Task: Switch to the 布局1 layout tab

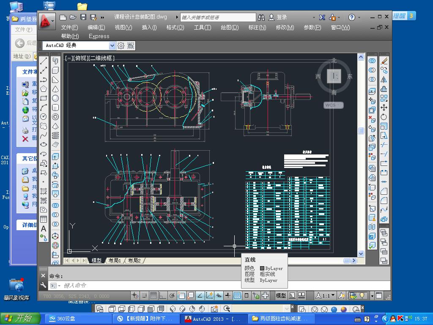Action: pyautogui.click(x=114, y=260)
